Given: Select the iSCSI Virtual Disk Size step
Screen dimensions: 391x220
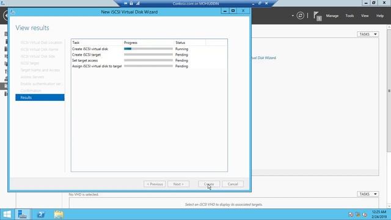Looking at the screenshot, I should (38, 56).
